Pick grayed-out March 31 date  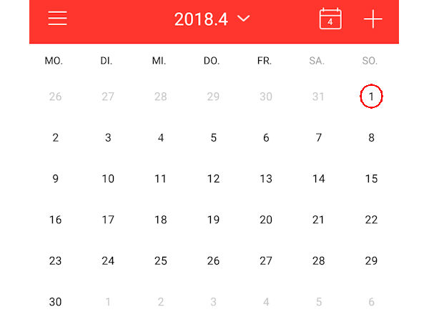(x=318, y=97)
